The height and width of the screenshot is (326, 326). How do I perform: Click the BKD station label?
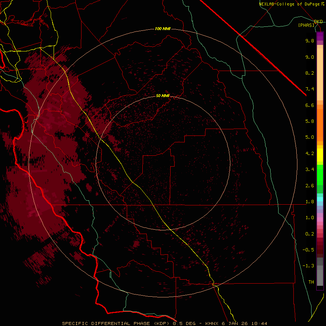pyautogui.click(x=318, y=22)
